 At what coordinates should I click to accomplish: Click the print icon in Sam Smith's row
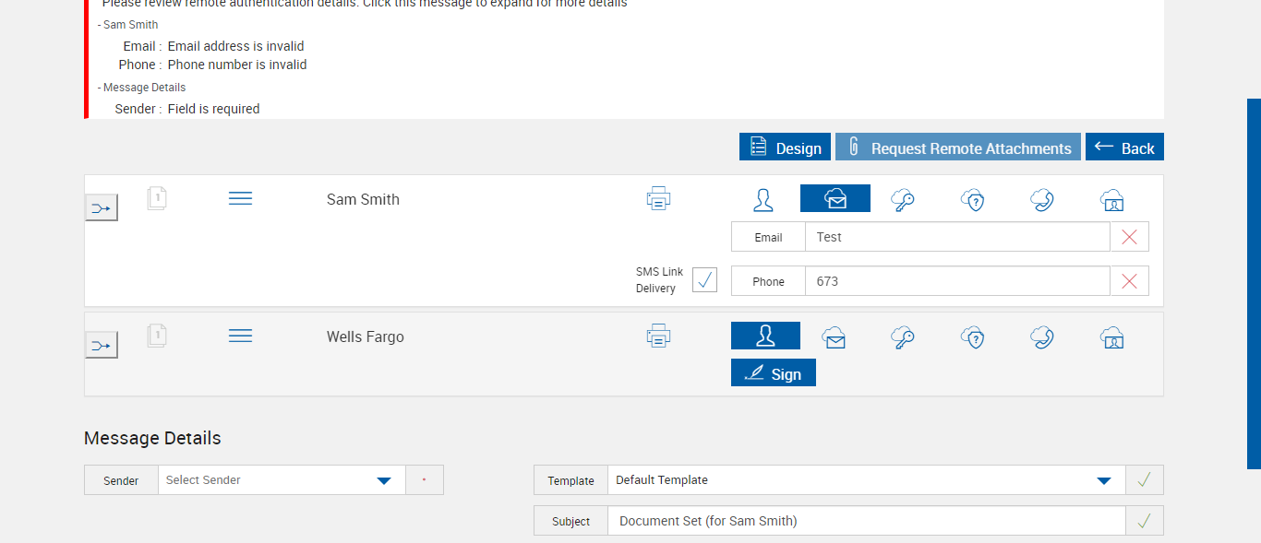[658, 199]
